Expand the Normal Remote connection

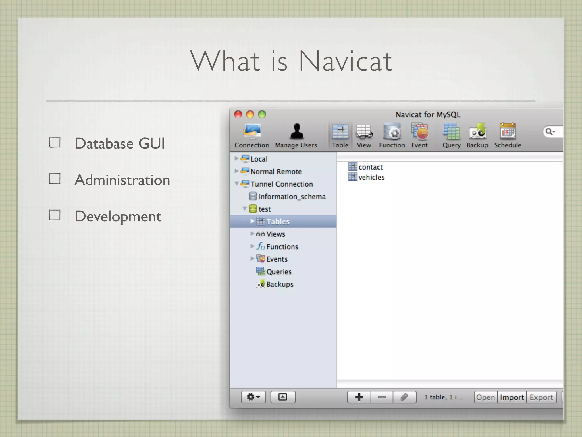click(x=236, y=171)
